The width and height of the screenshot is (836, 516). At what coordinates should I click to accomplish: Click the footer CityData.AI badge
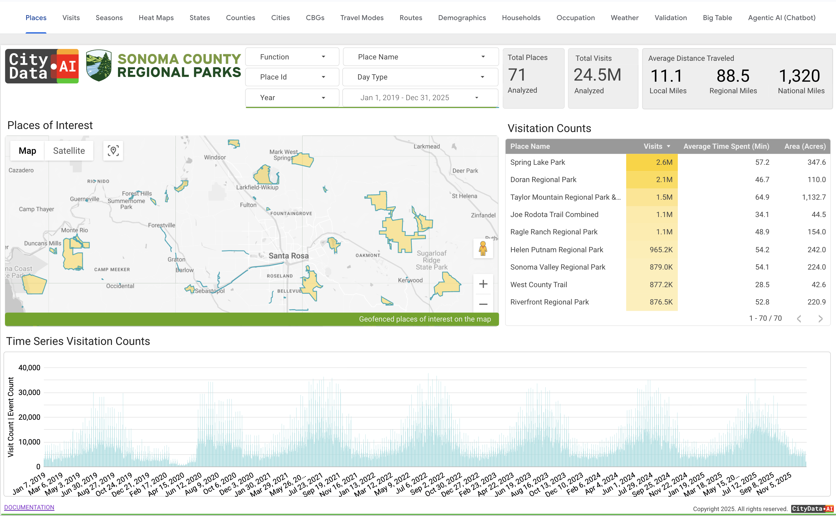[812, 509]
